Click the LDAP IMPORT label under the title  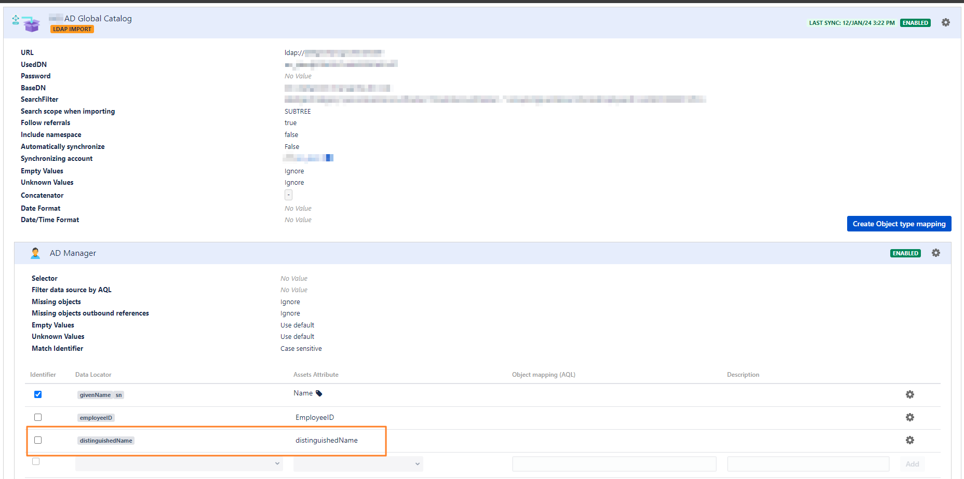pyautogui.click(x=72, y=29)
